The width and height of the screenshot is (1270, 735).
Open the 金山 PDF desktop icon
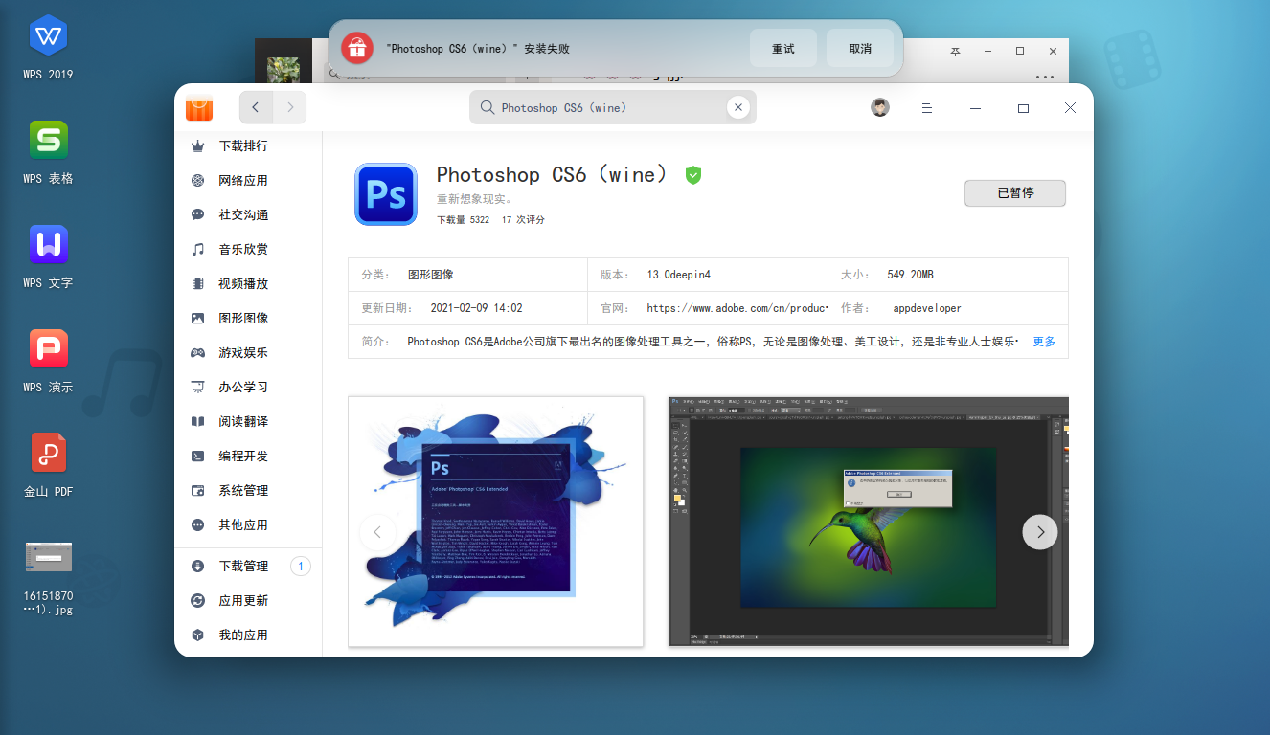(48, 465)
